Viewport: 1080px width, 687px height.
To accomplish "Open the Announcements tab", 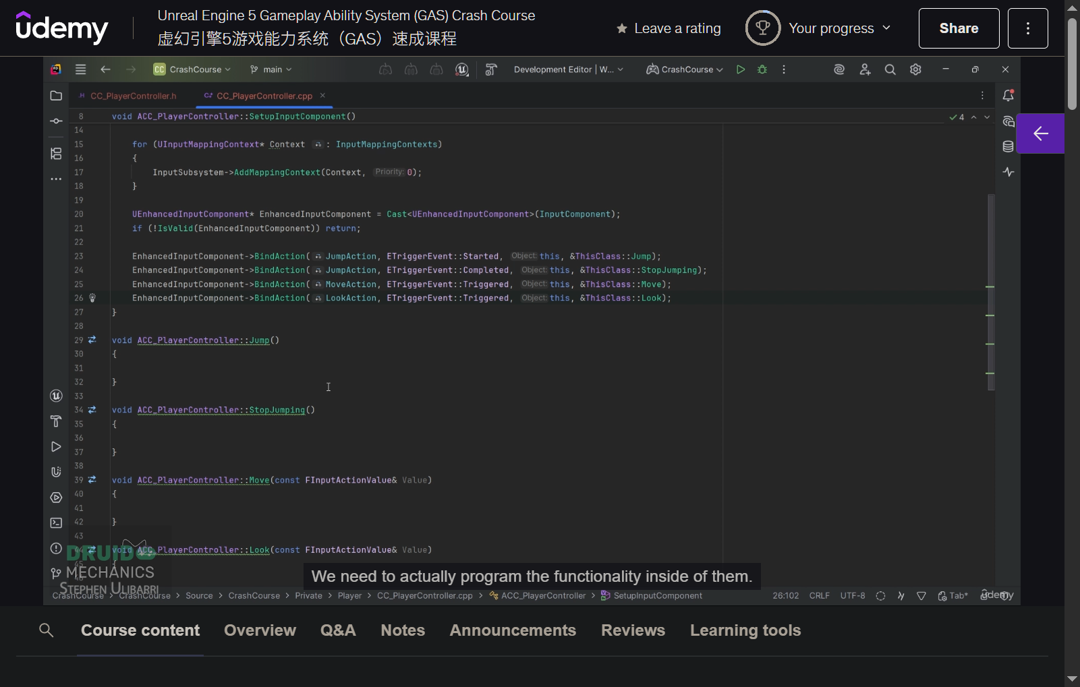I will pos(513,630).
